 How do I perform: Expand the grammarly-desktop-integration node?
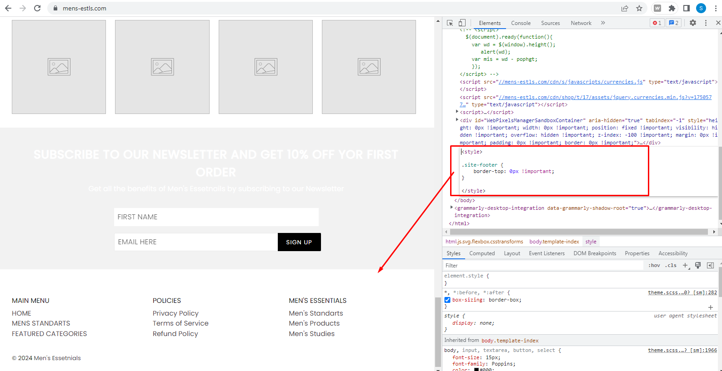click(x=451, y=208)
